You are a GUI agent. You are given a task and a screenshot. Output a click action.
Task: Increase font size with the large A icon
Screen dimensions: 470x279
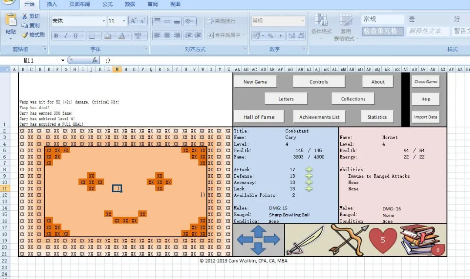pyautogui.click(x=133, y=21)
